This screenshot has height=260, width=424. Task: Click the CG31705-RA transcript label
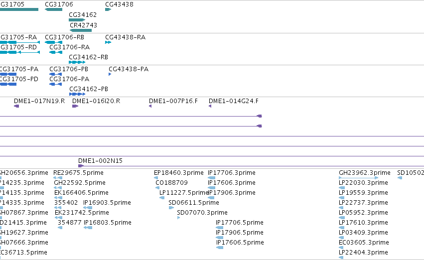coord(18,37)
